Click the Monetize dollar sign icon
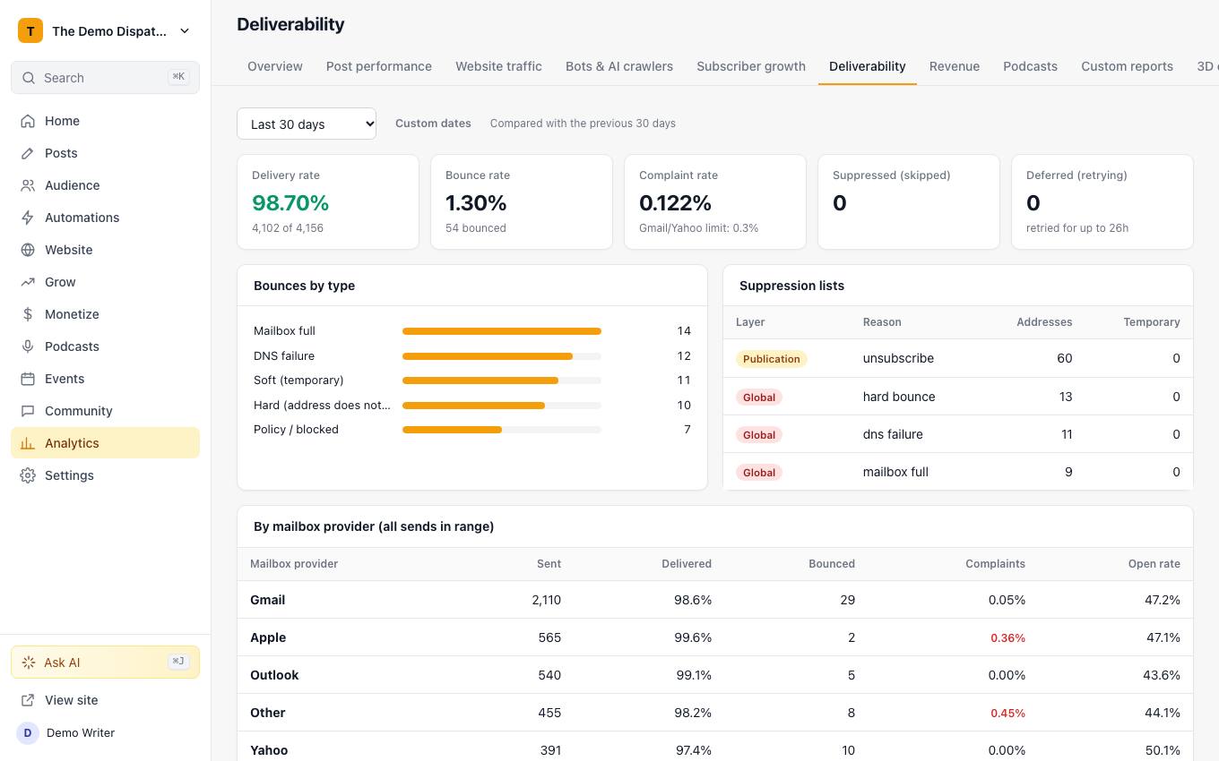1219x761 pixels. [28, 314]
